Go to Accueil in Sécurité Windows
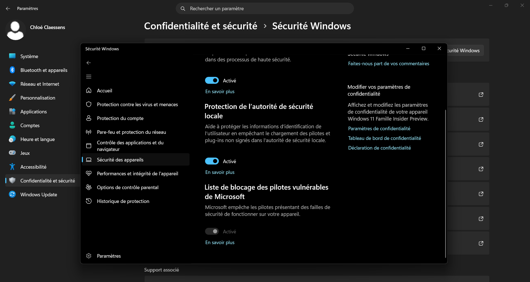This screenshot has width=530, height=282. tap(104, 90)
